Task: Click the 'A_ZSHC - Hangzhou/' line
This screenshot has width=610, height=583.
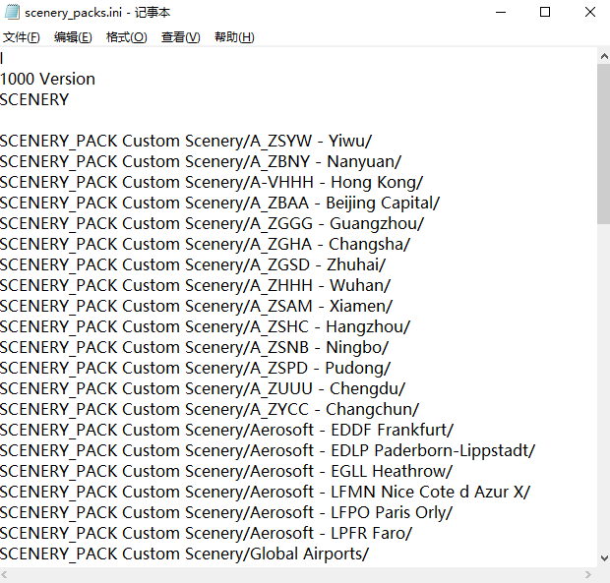Action: (x=205, y=326)
